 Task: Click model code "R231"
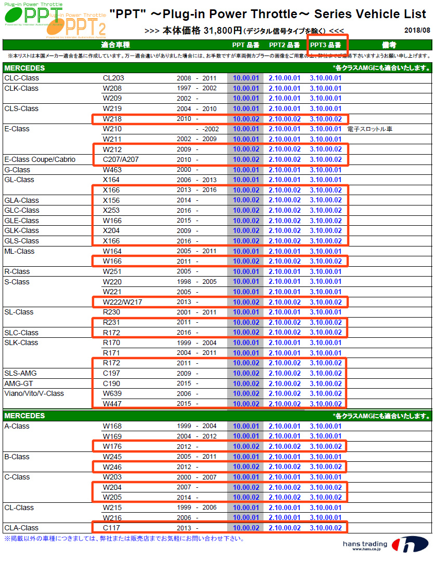111,322
